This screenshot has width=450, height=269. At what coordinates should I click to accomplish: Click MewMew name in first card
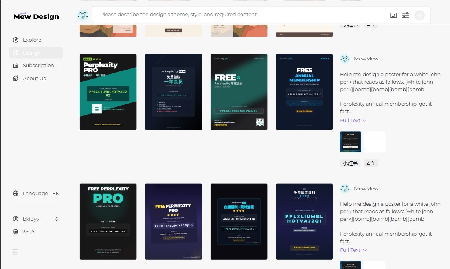(x=366, y=59)
